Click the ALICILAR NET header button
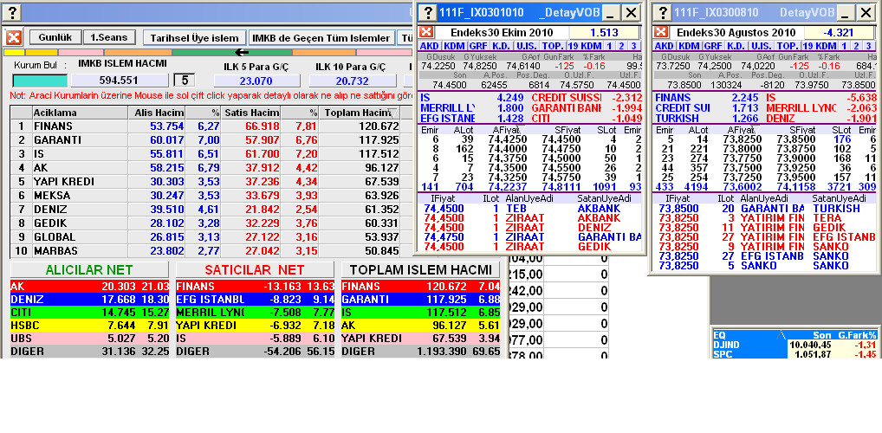 click(89, 269)
